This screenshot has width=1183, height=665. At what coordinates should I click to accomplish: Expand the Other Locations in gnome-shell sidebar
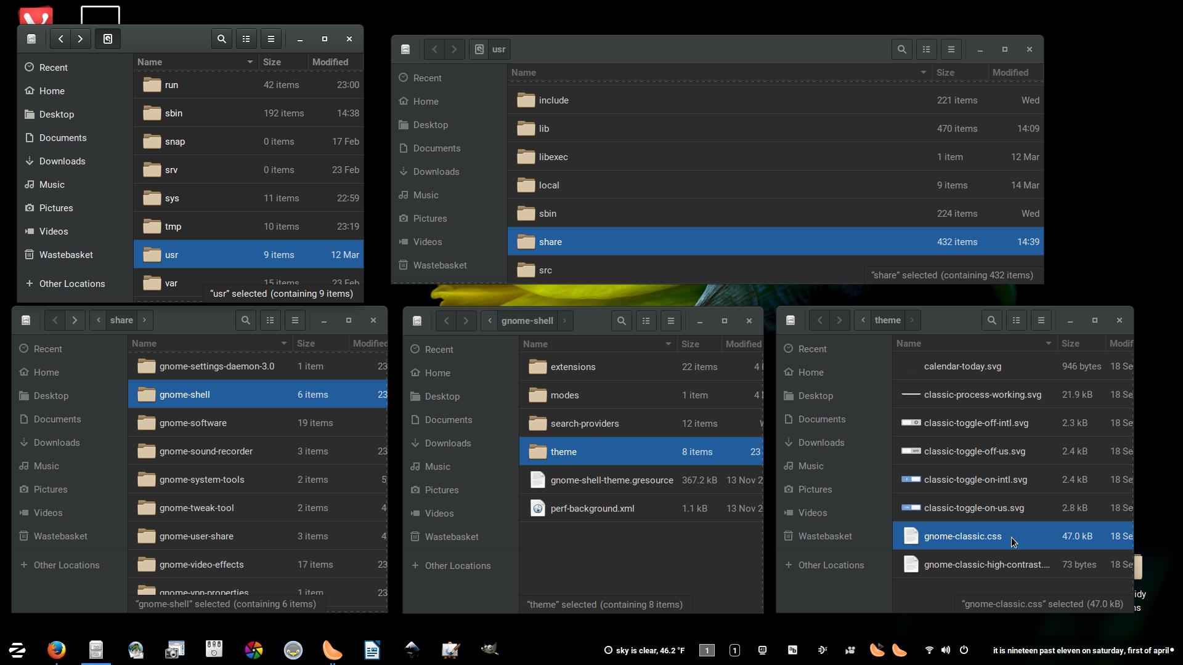tap(457, 564)
